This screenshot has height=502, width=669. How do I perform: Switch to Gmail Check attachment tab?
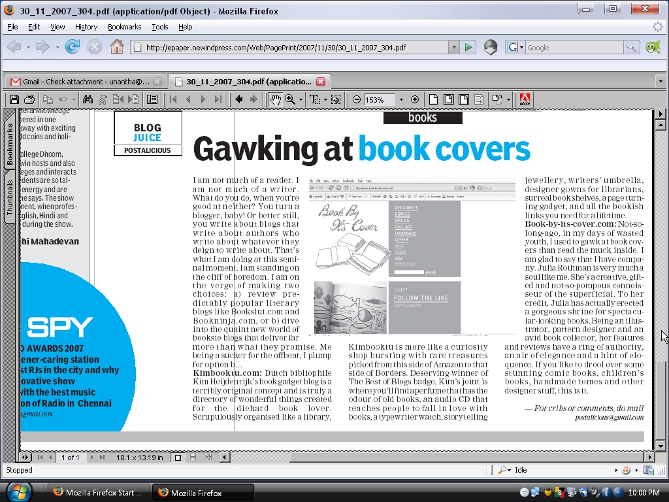pyautogui.click(x=85, y=82)
